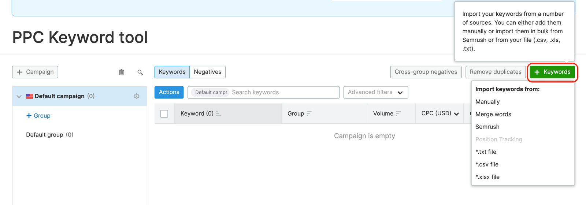Screen dimensions: 586x205
Task: Sort by Volume column sort icon
Action: tap(398, 114)
